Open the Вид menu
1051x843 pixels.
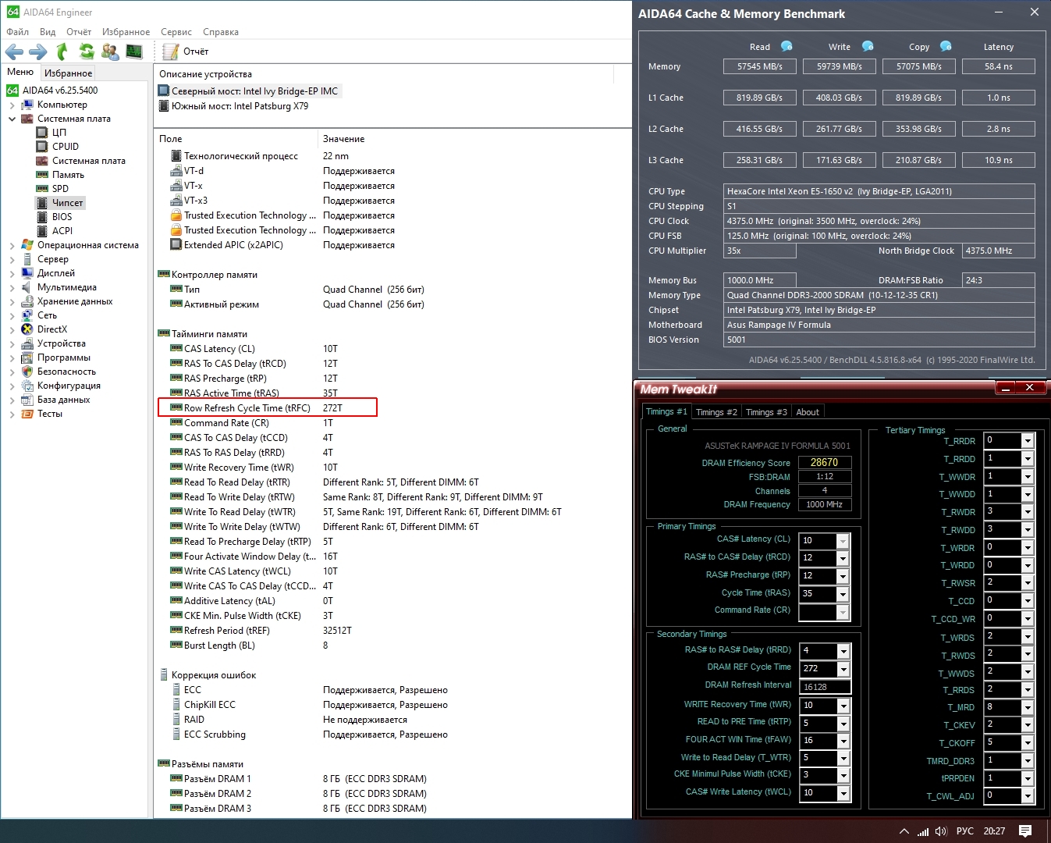(x=48, y=32)
